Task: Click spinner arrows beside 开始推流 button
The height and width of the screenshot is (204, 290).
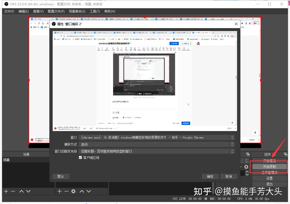Action: coord(246,161)
